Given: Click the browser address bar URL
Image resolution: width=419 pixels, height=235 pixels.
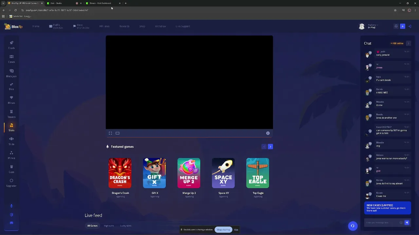Looking at the screenshot, I should [x=57, y=10].
